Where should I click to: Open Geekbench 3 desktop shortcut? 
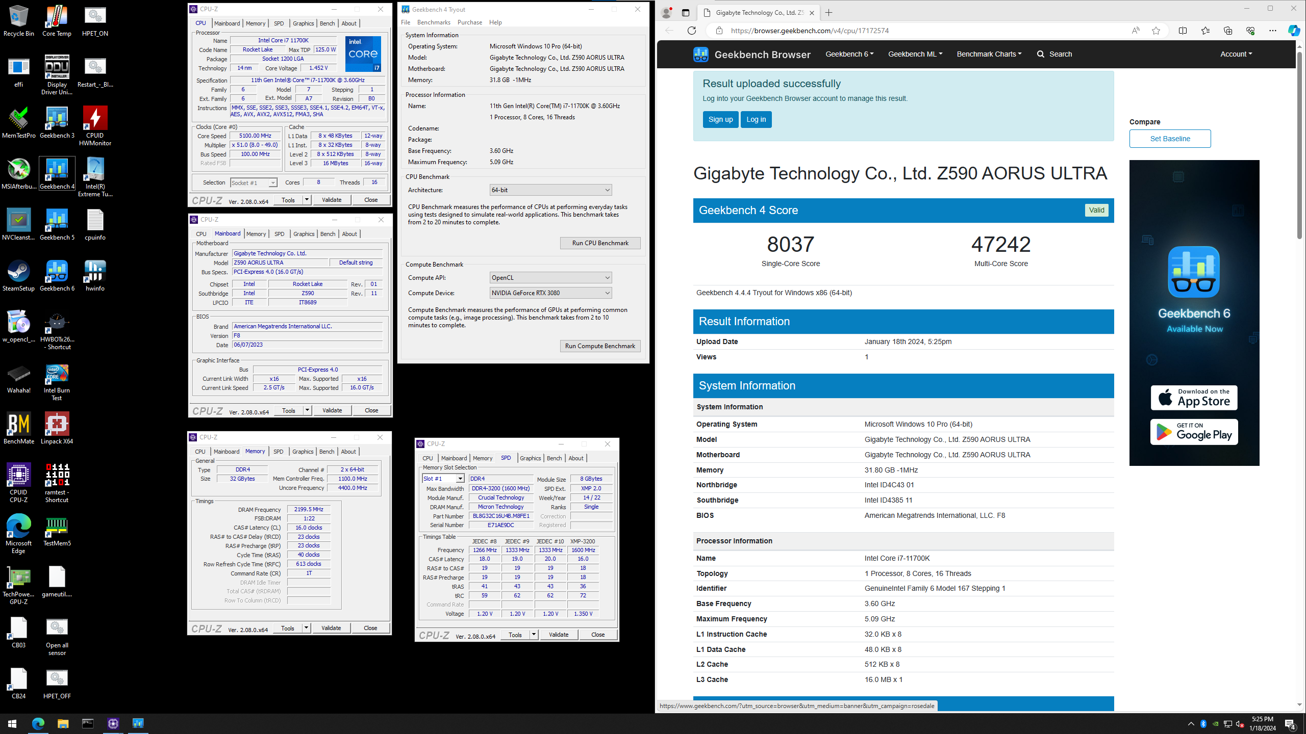(x=57, y=123)
